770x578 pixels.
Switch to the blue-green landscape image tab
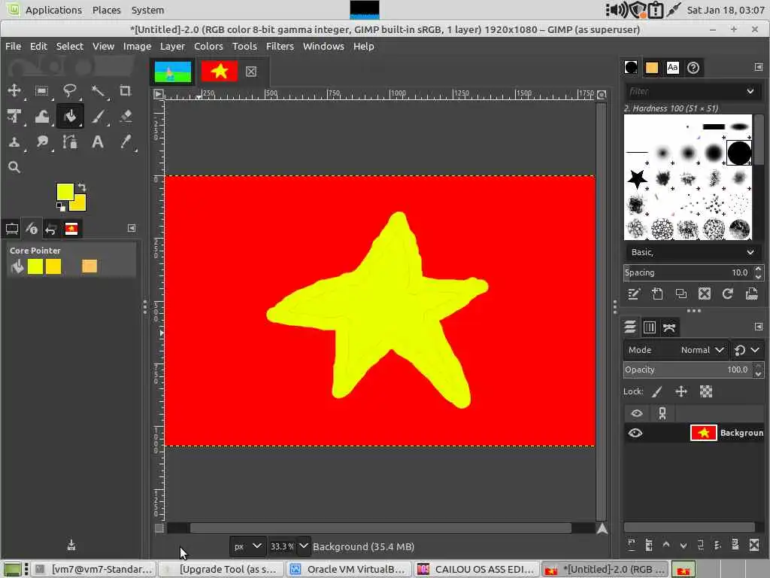[173, 71]
